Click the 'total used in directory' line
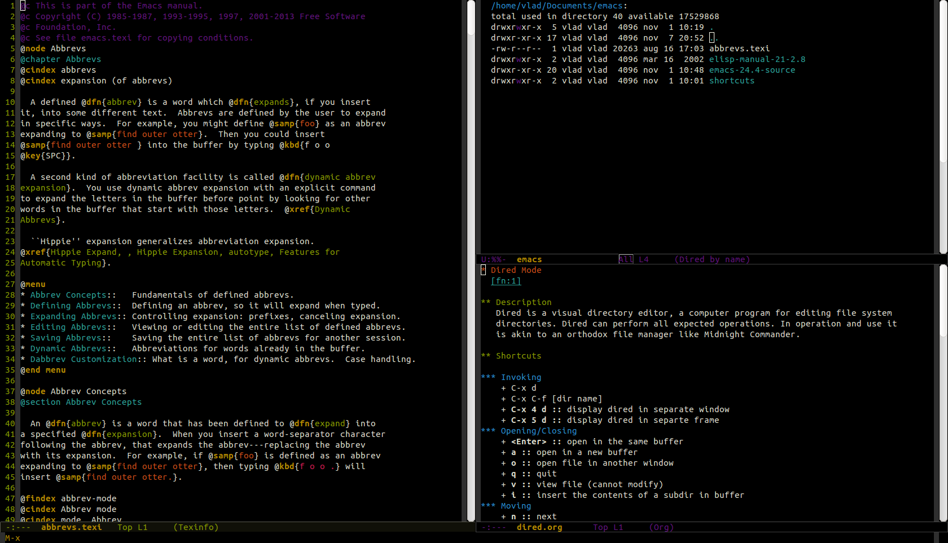948x543 pixels. (x=605, y=16)
